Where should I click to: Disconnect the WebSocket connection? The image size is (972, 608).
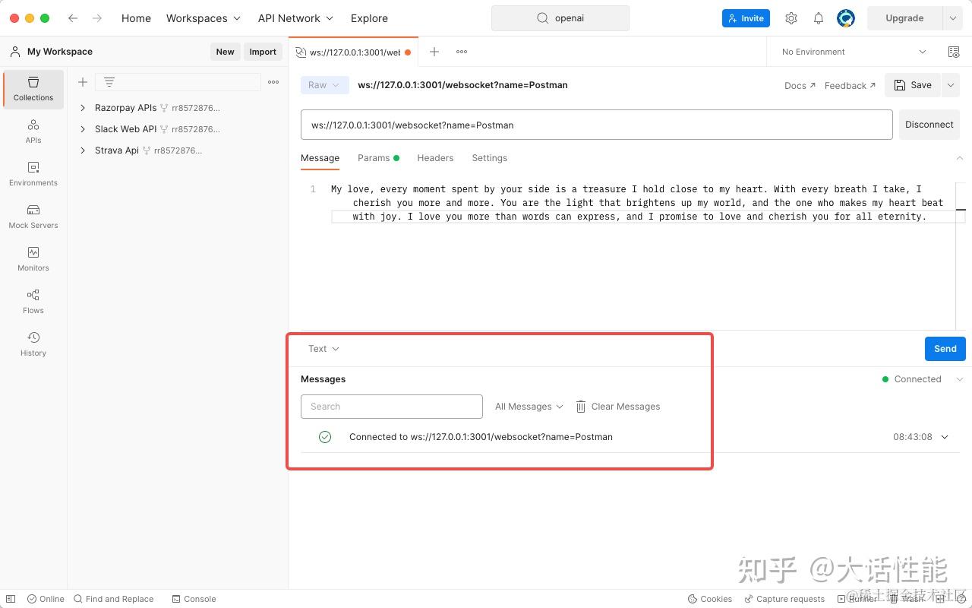(929, 124)
